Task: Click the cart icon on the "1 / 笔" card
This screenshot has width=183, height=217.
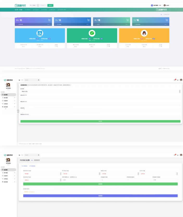Action: [x=167, y=20]
